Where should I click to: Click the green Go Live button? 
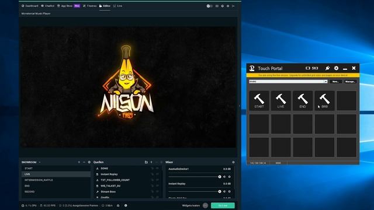[x=223, y=205]
